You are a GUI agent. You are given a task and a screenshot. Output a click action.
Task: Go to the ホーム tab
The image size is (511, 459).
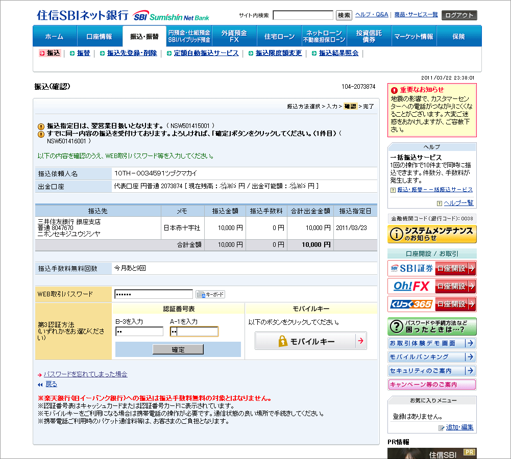[x=55, y=36]
